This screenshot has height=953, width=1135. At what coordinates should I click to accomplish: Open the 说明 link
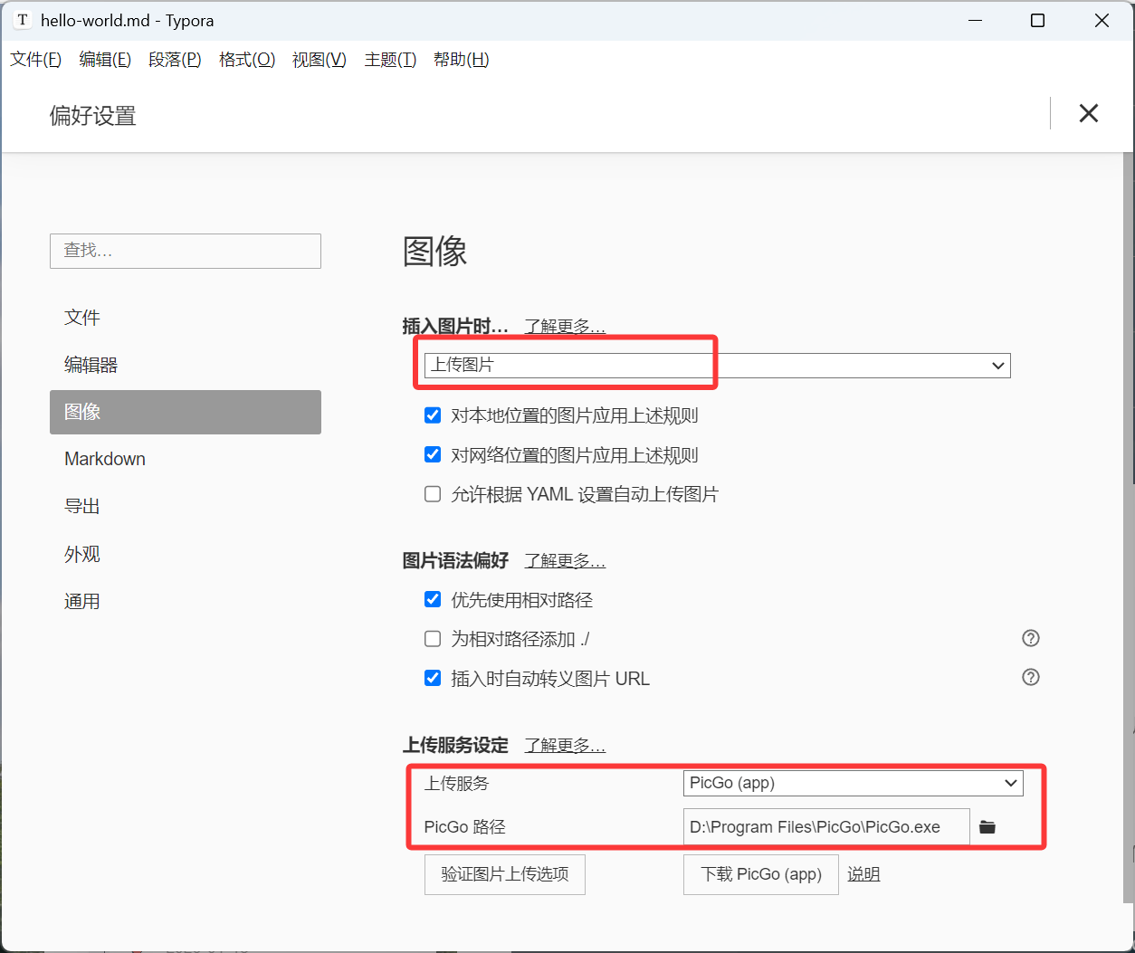point(863,874)
